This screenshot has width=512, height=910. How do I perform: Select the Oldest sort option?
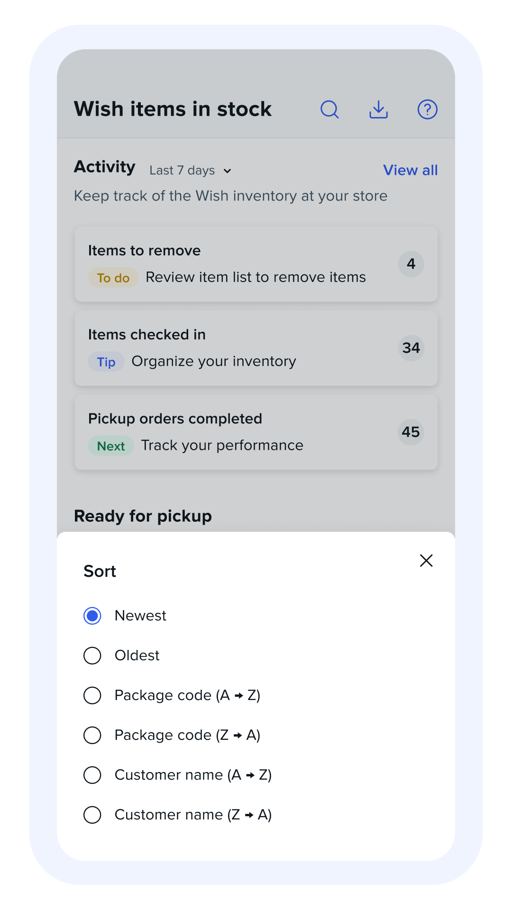[92, 655]
